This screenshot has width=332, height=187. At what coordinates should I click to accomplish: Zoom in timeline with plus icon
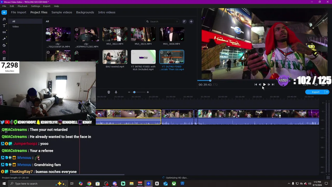pyautogui.click(x=148, y=92)
